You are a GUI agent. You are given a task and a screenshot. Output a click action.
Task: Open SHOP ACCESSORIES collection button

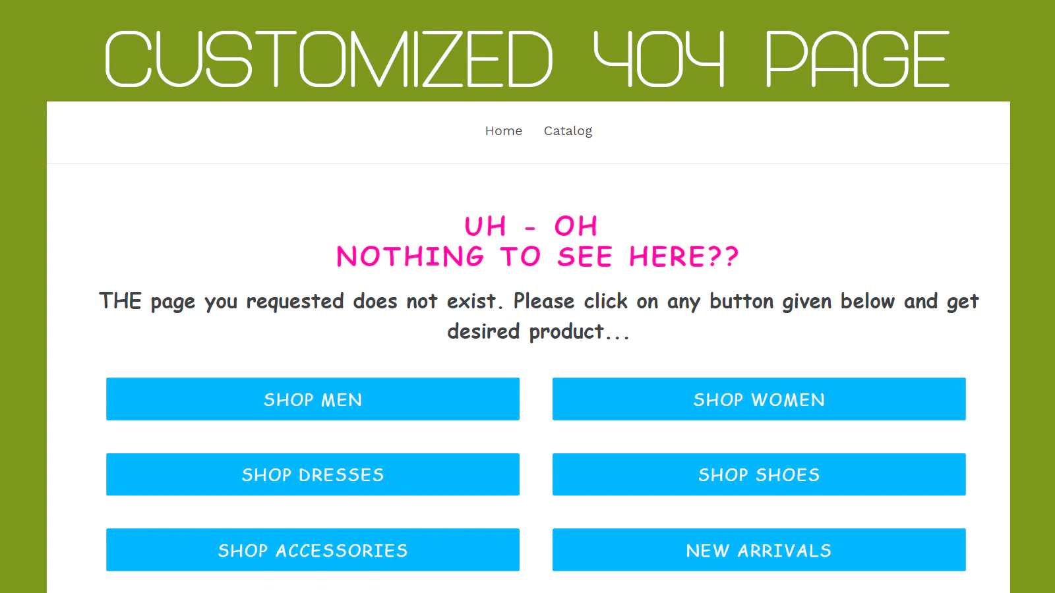pos(313,550)
